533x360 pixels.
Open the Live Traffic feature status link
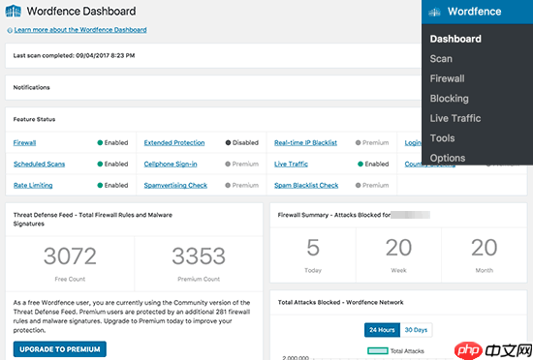point(291,165)
